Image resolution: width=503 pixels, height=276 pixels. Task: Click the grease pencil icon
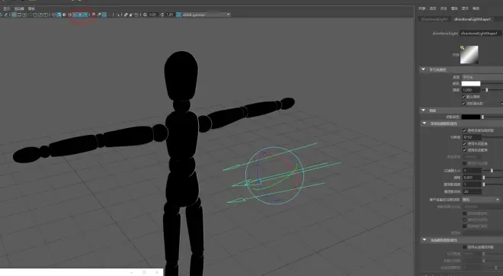(6, 14)
